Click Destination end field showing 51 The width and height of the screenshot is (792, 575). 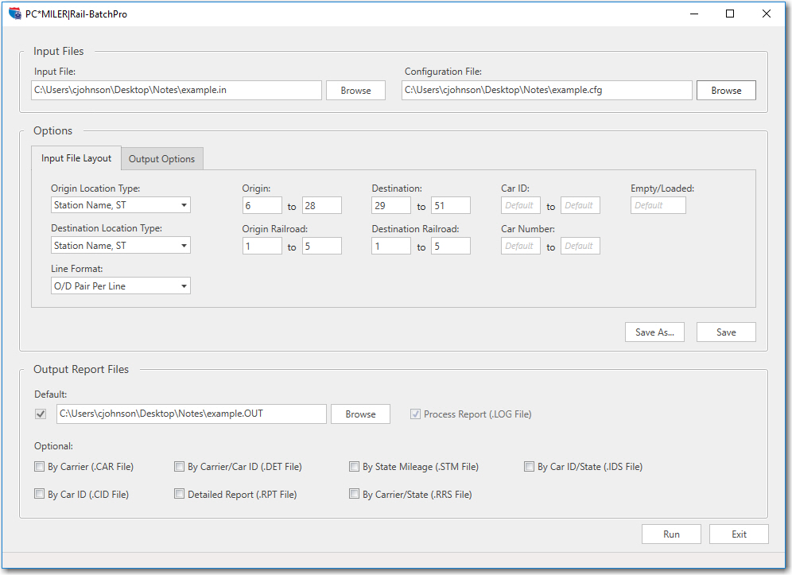click(451, 206)
